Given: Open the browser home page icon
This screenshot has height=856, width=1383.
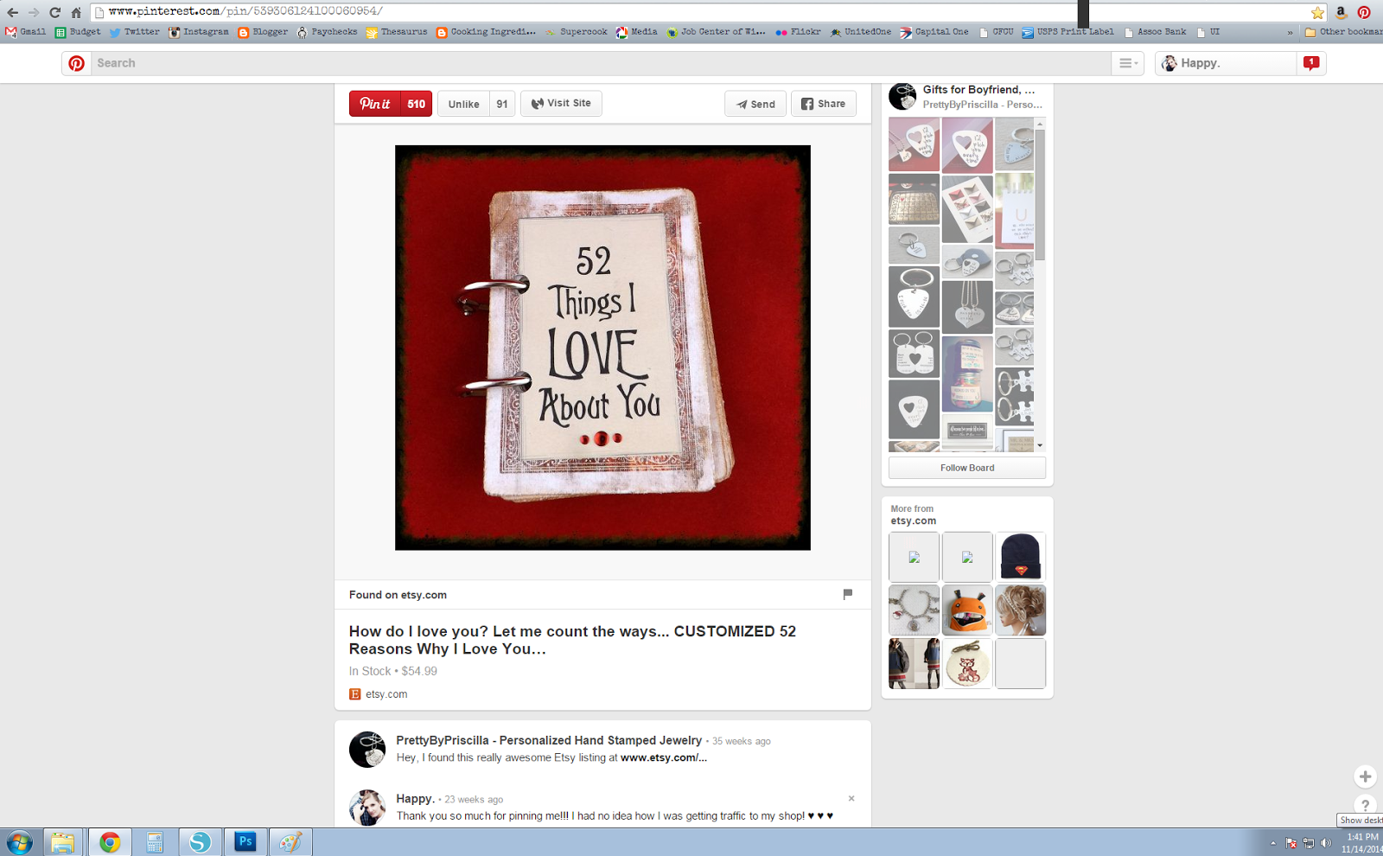Looking at the screenshot, I should click(x=76, y=12).
